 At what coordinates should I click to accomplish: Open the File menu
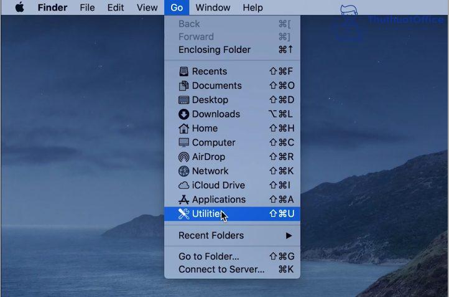87,7
